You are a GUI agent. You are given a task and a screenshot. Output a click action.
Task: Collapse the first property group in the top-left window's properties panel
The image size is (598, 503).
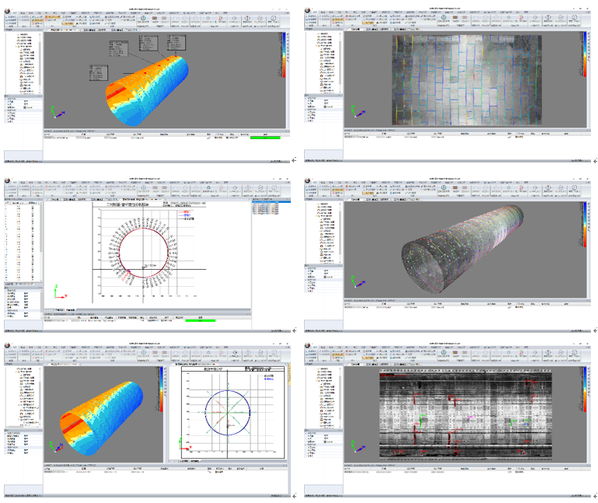tap(6, 100)
